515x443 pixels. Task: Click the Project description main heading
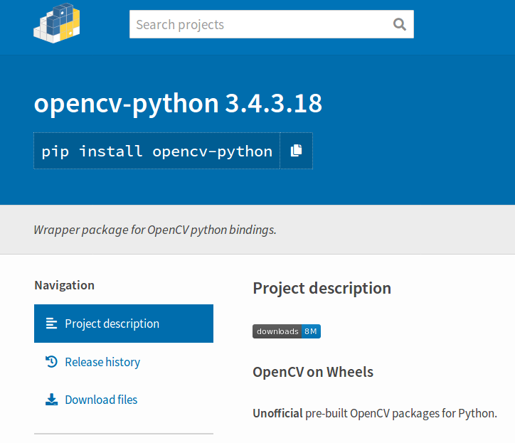point(322,288)
